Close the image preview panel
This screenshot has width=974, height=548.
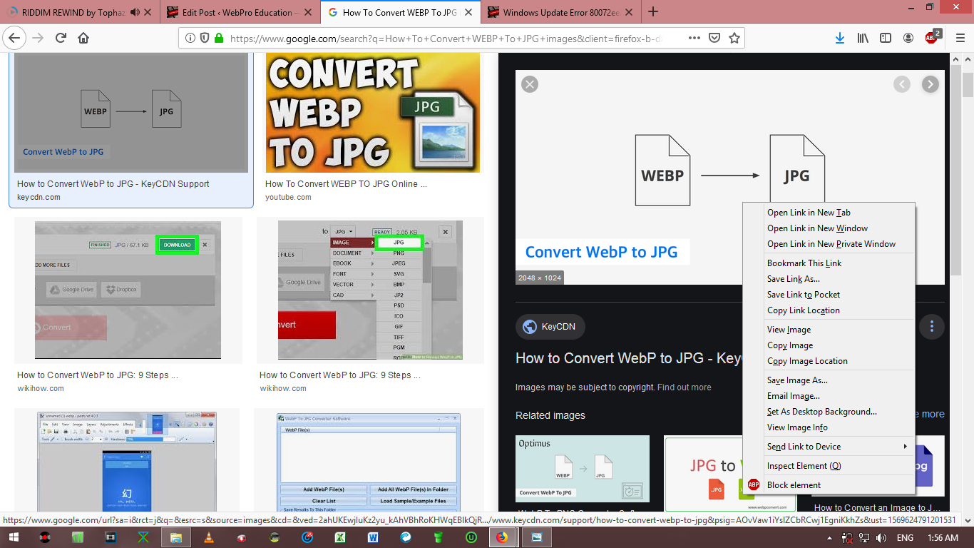pyautogui.click(x=529, y=84)
